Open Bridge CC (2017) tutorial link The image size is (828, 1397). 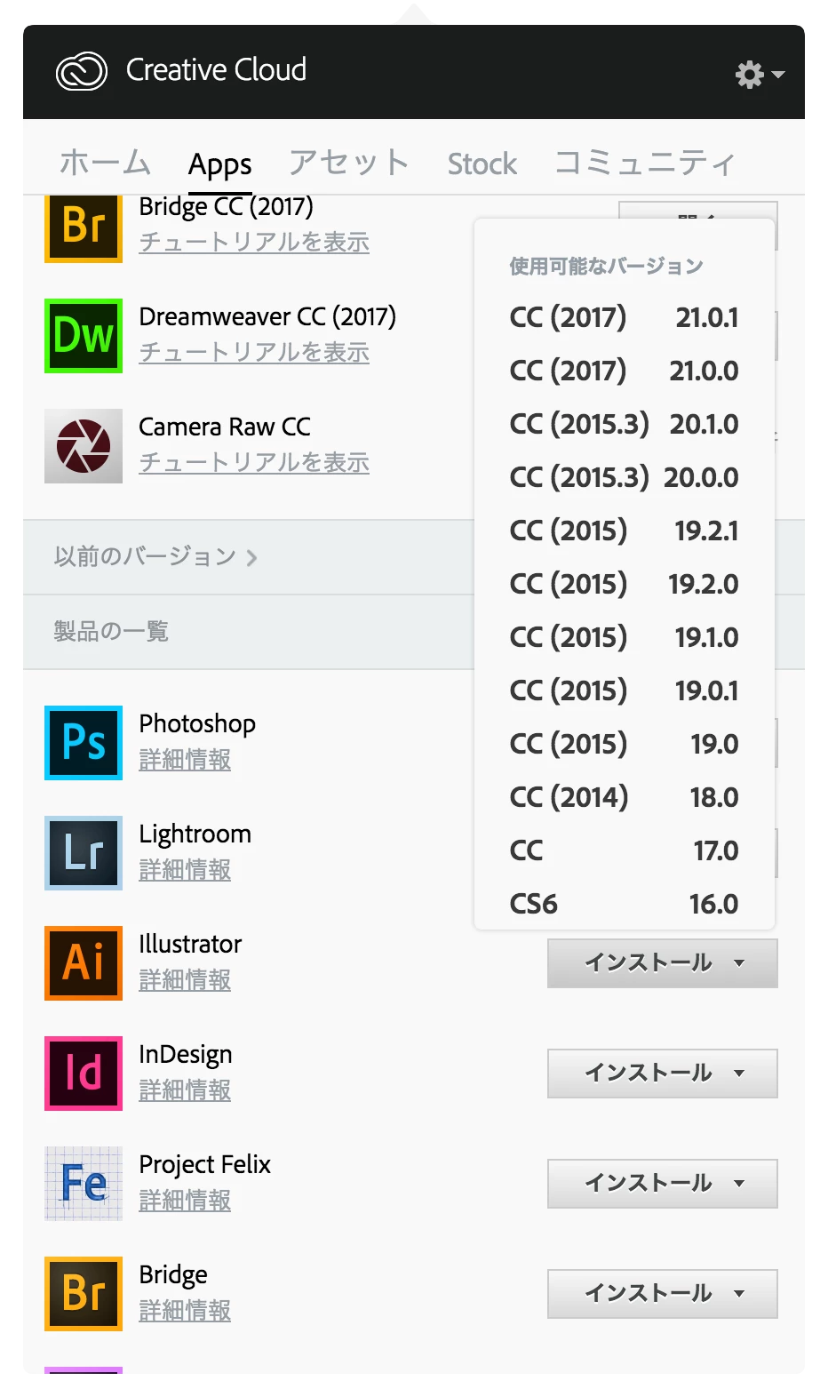point(254,243)
